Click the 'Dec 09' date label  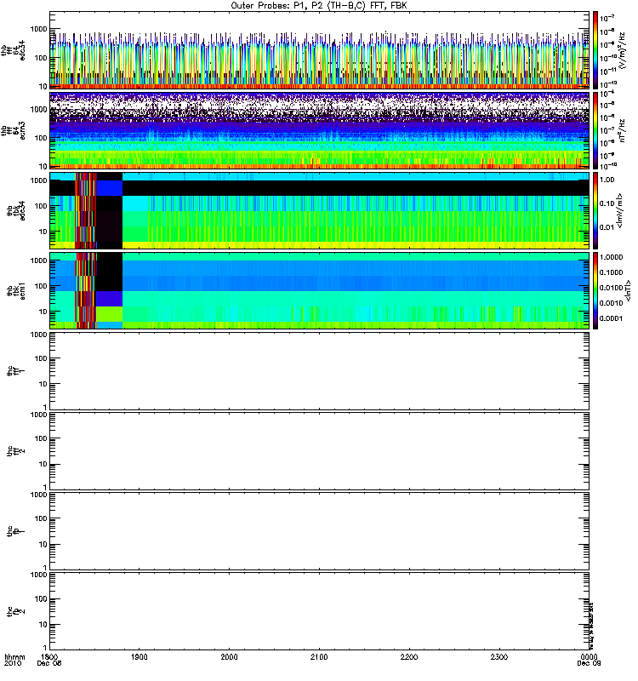pos(589,664)
